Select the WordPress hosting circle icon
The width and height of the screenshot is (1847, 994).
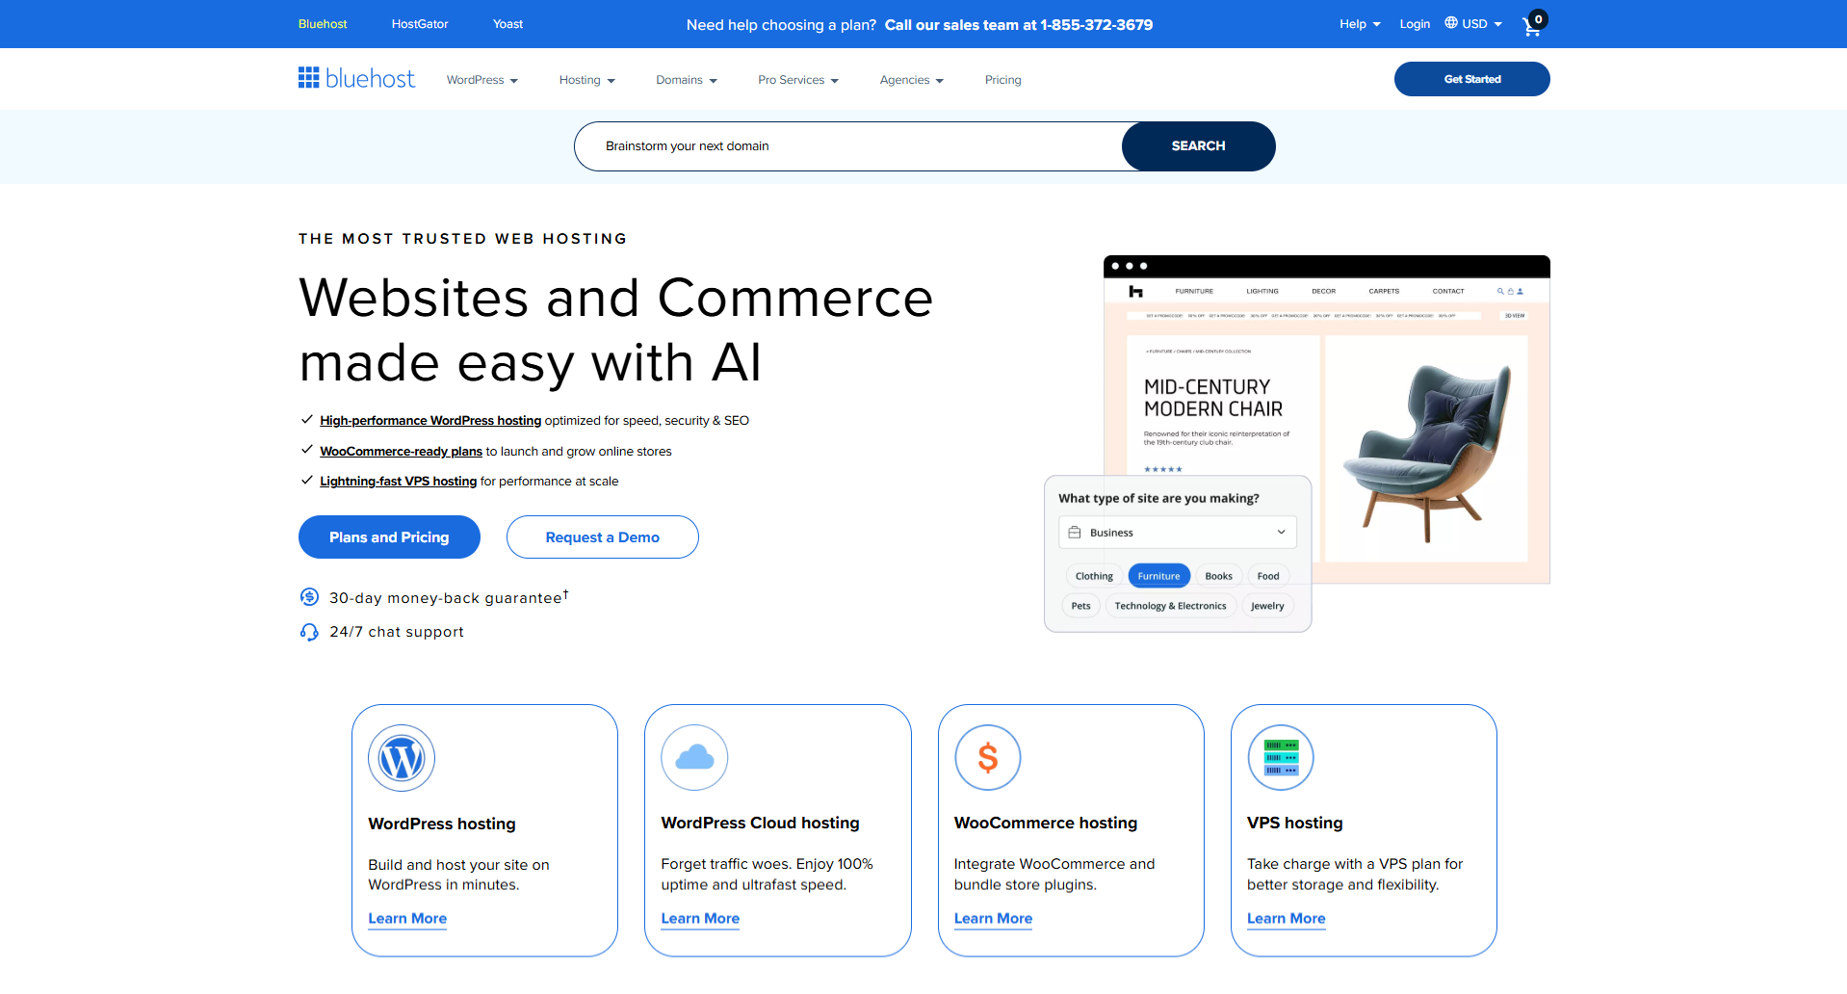402,758
